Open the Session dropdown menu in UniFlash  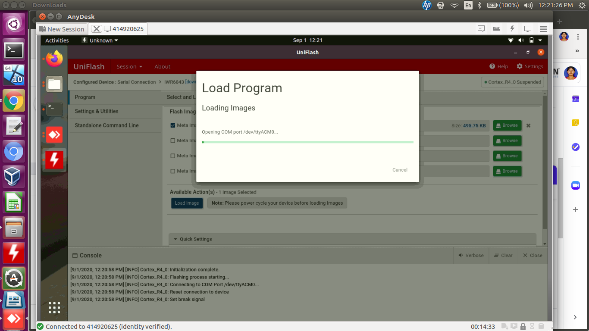click(x=129, y=66)
